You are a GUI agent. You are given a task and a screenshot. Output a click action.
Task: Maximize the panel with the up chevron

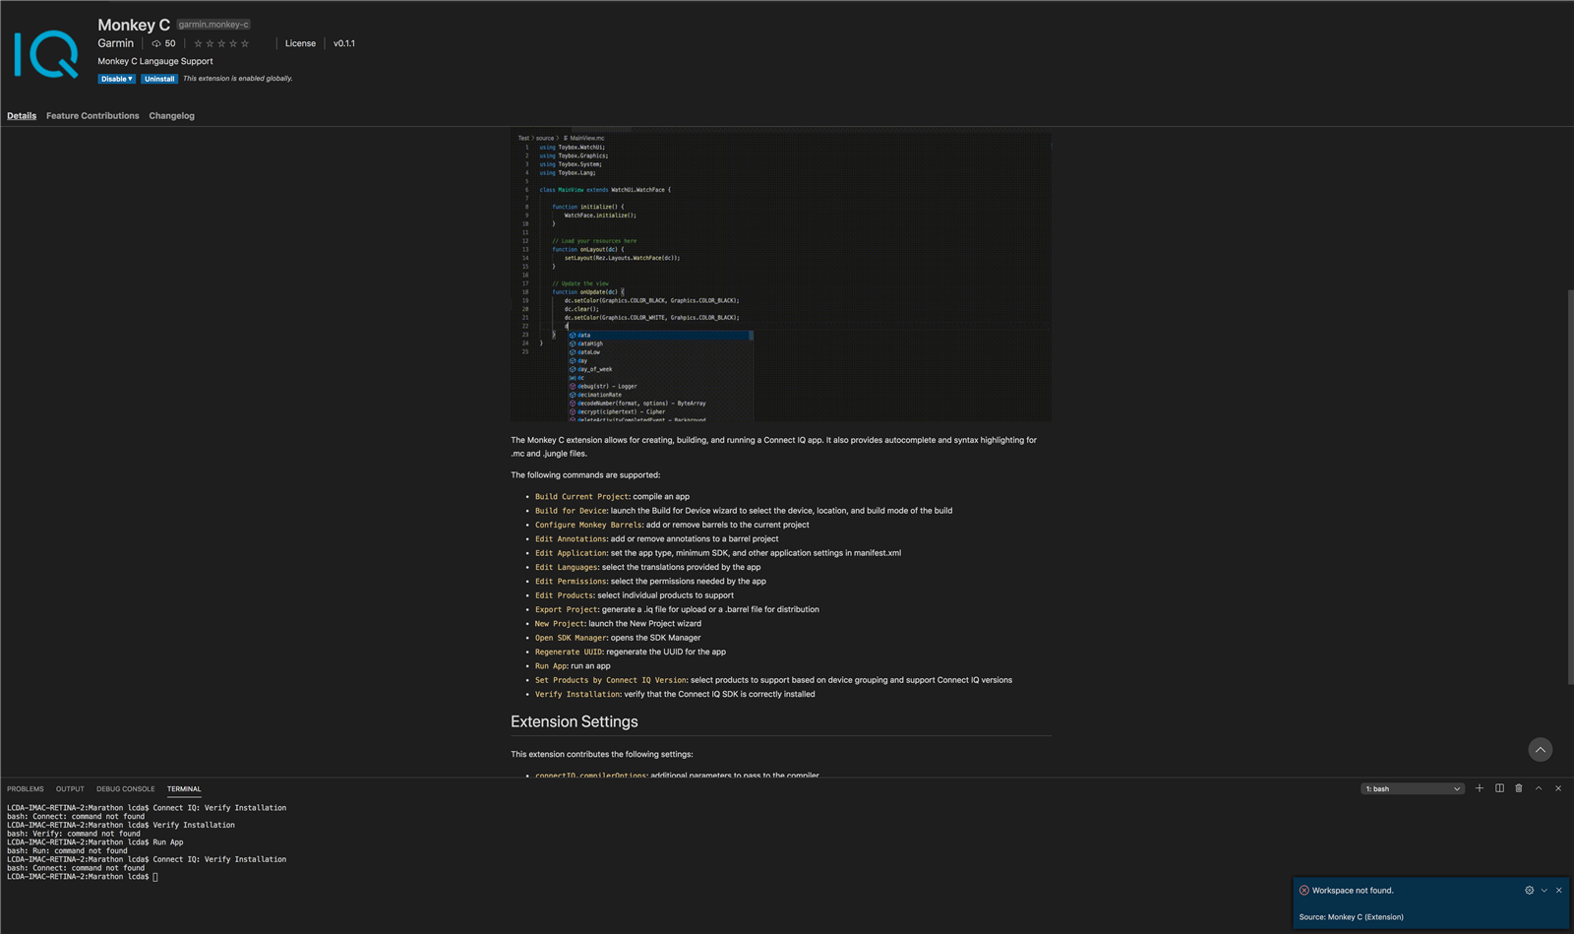coord(1539,788)
